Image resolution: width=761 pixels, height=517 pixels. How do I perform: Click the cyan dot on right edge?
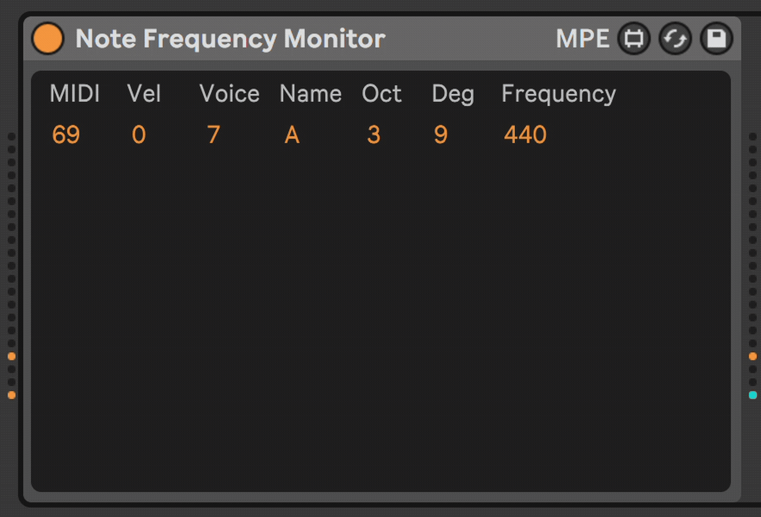pyautogui.click(x=753, y=395)
